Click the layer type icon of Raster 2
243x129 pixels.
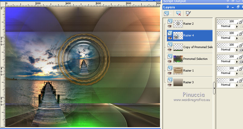click(170, 21)
